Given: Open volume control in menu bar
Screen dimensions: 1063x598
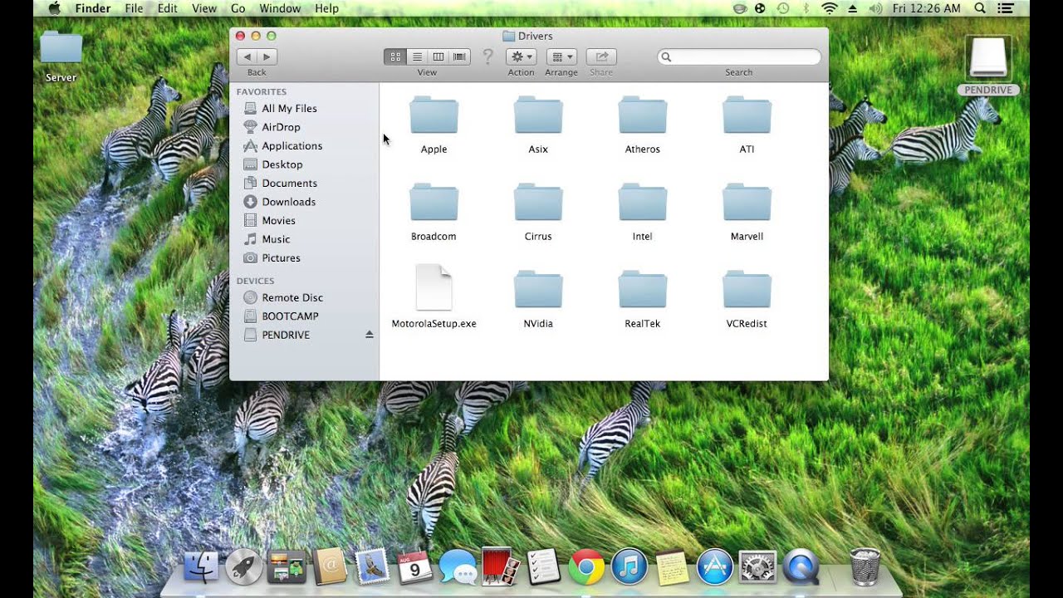Looking at the screenshot, I should coord(875,8).
